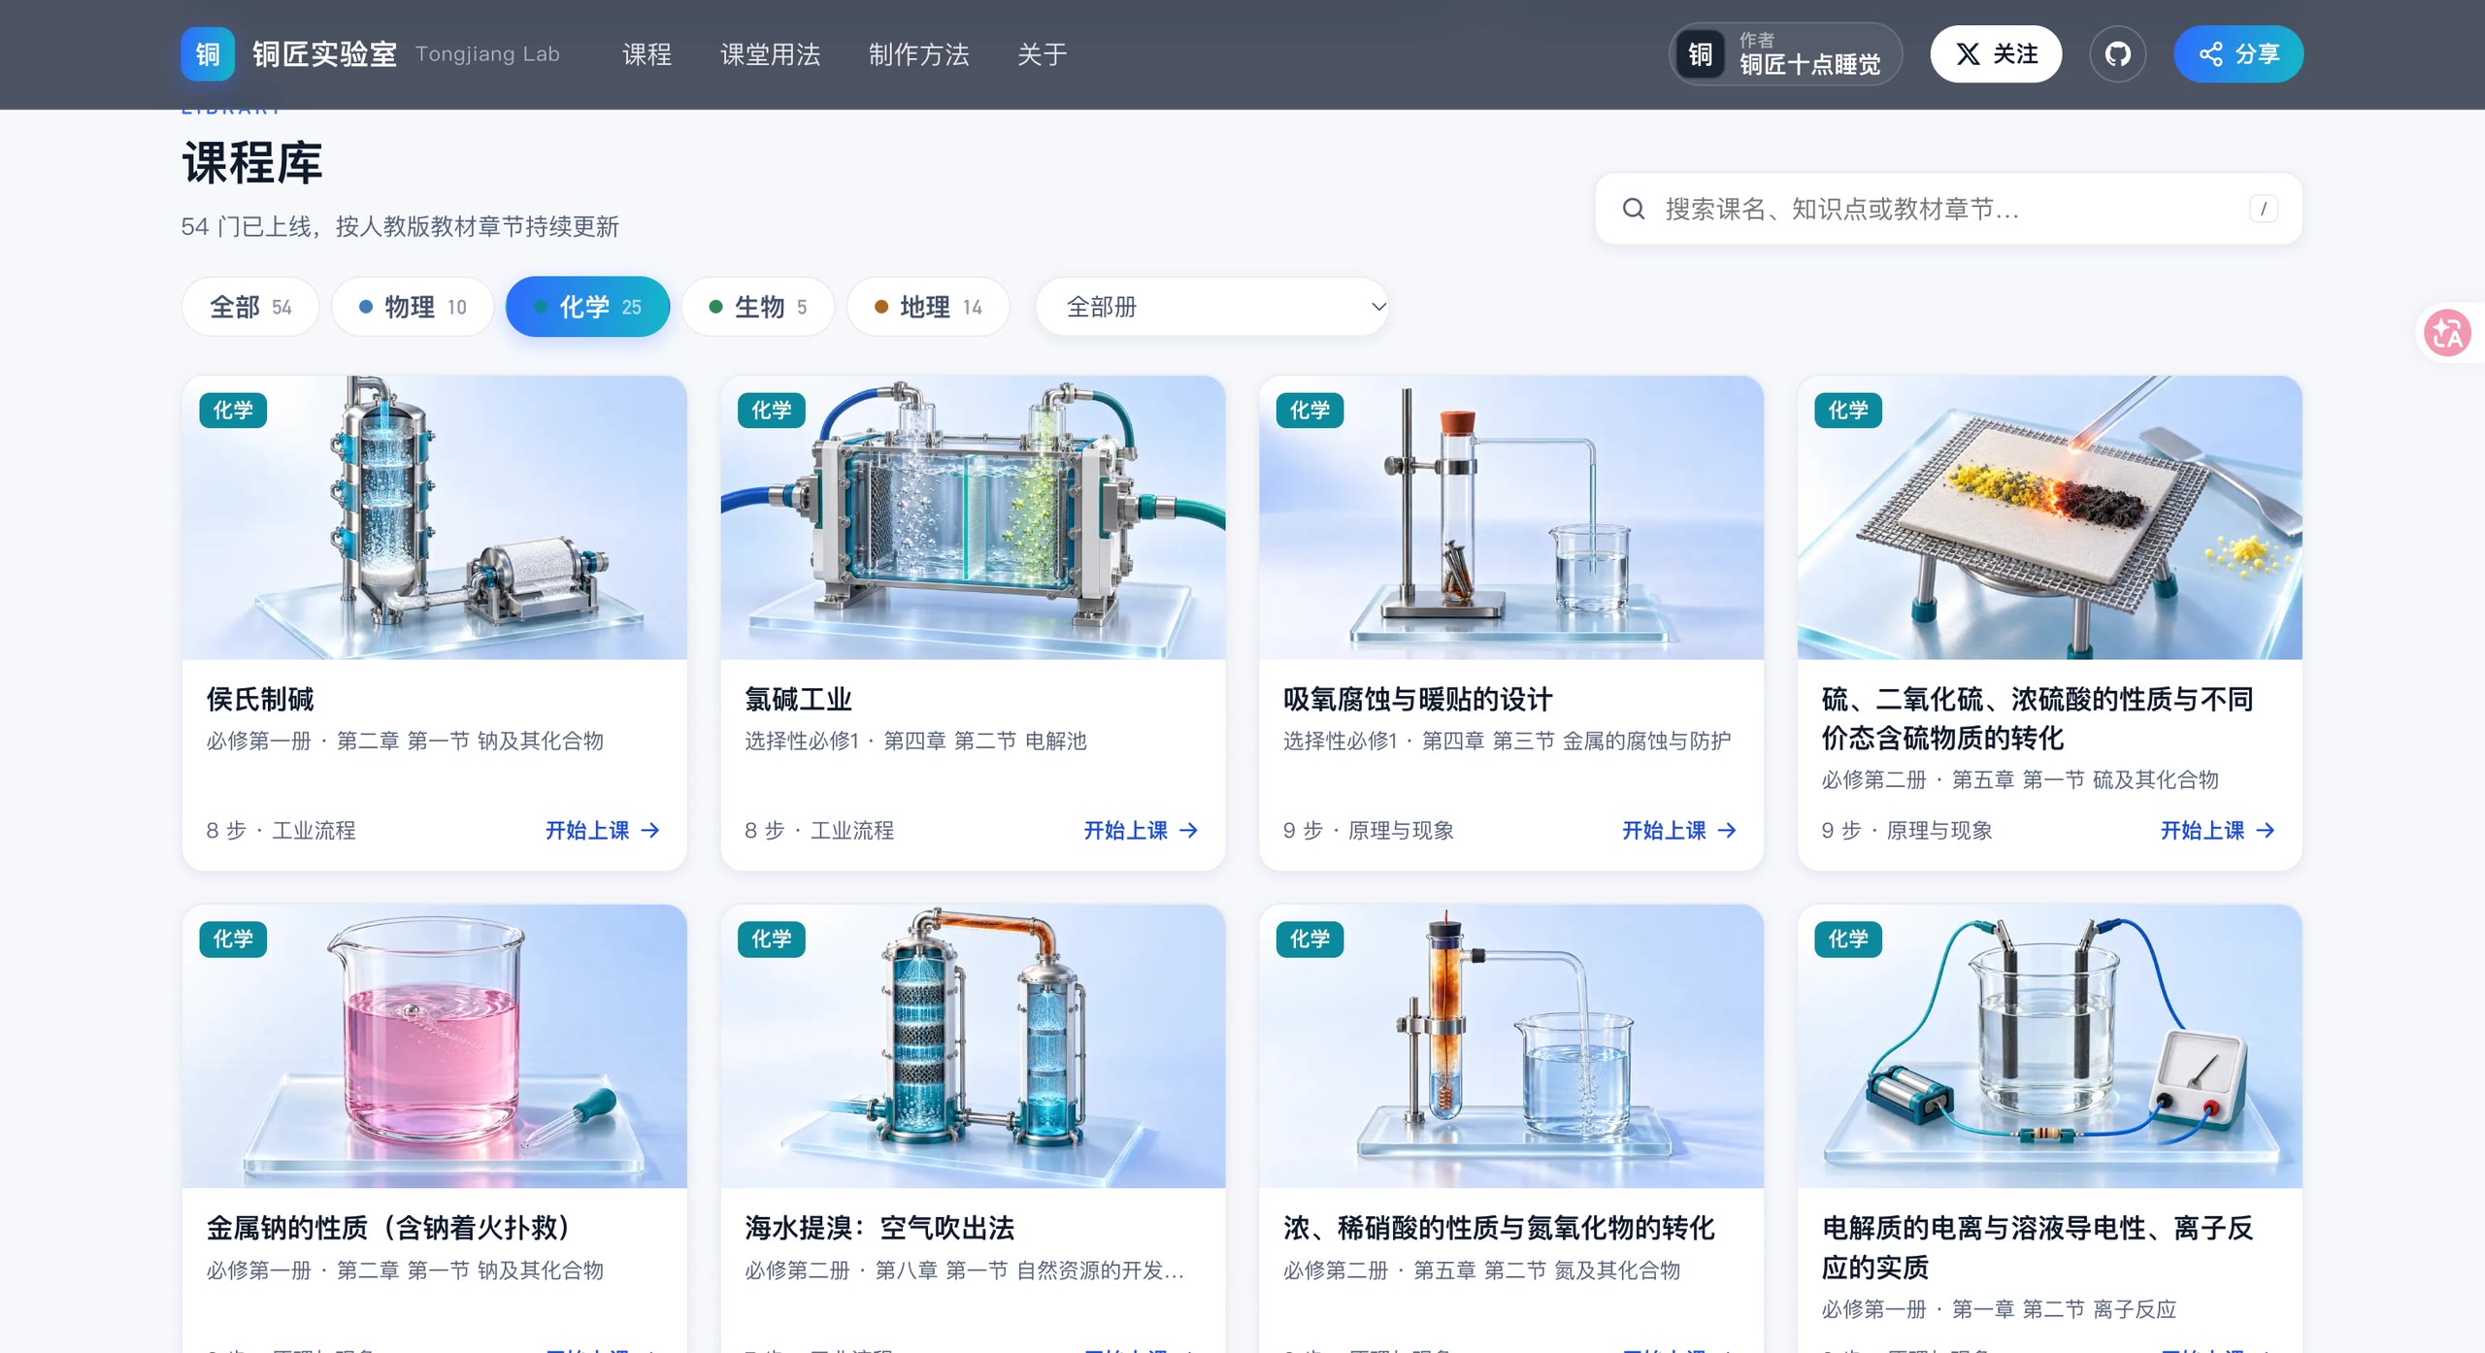
Task: Open the 吸氧腐蚀 test tube thumbnail
Action: [1511, 517]
